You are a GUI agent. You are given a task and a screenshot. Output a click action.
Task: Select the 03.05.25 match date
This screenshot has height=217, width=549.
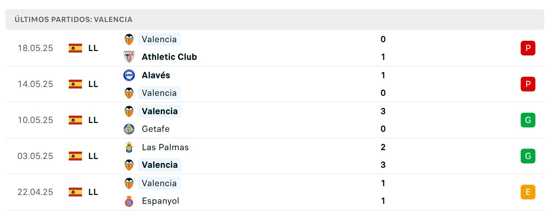point(35,156)
